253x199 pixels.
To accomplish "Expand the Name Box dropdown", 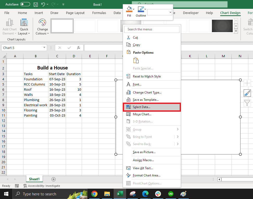I will coord(44,48).
